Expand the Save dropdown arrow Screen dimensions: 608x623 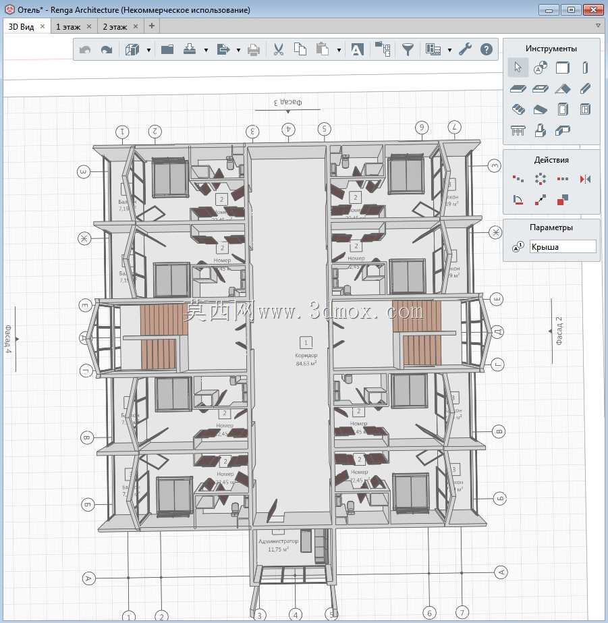coord(206,51)
